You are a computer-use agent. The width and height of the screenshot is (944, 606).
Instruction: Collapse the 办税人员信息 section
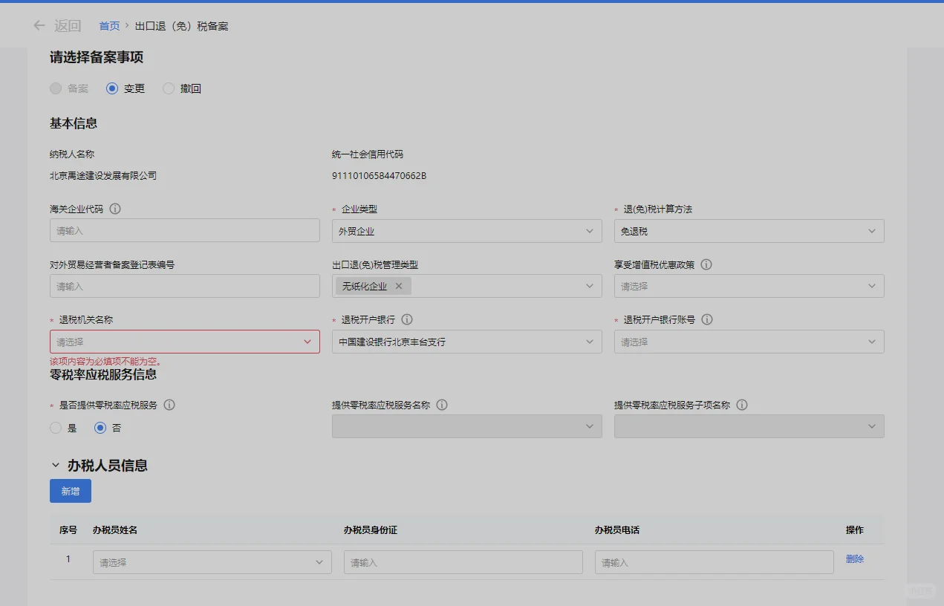click(54, 466)
